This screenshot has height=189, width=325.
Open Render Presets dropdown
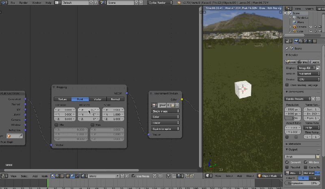click(298, 99)
